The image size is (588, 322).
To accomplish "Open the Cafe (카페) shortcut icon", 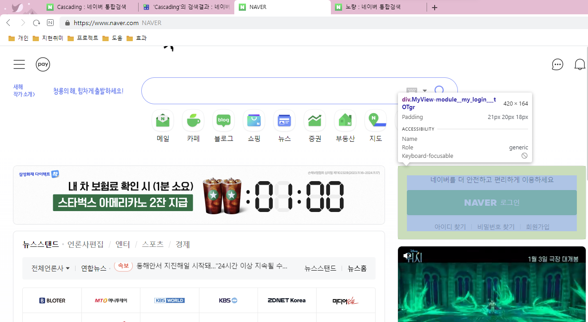I will [x=193, y=120].
